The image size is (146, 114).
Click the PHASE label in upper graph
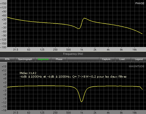point(140,3)
